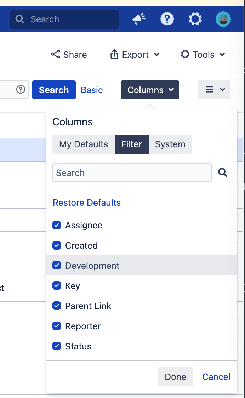Uncheck the Assignee column checkbox
This screenshot has width=245, height=398.
(x=57, y=226)
